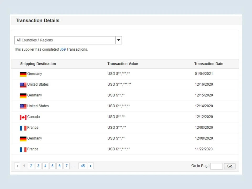
Task: Click the Canada flag icon
Action: click(x=23, y=117)
